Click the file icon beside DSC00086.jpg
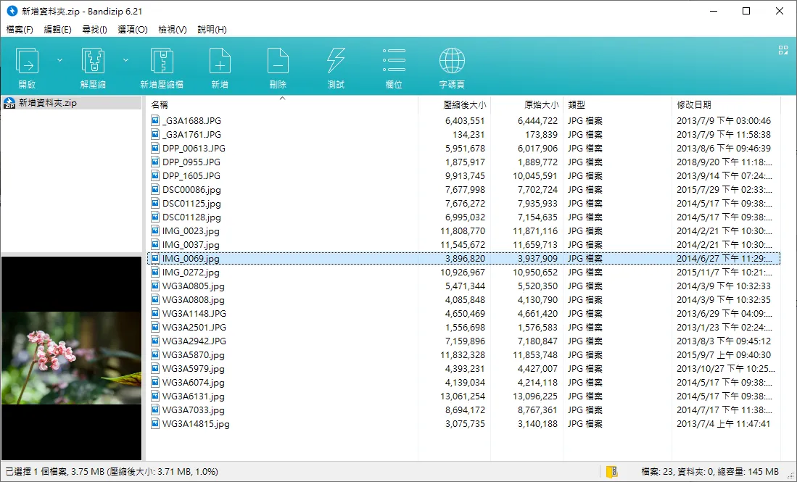This screenshot has height=482, width=797. (x=155, y=189)
